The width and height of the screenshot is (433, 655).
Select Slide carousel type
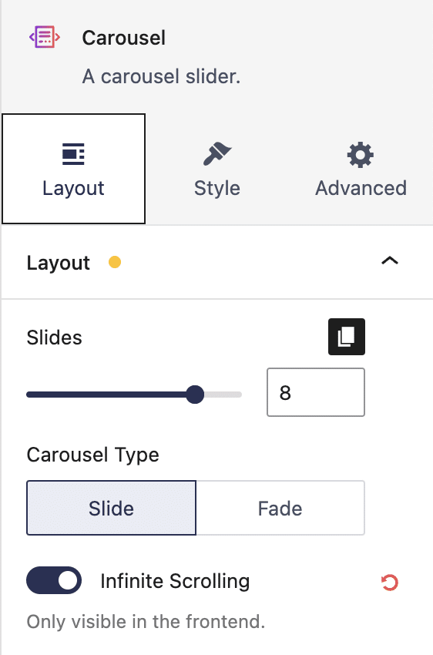pyautogui.click(x=111, y=508)
